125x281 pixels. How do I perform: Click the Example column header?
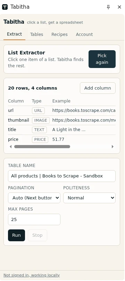point(61,101)
